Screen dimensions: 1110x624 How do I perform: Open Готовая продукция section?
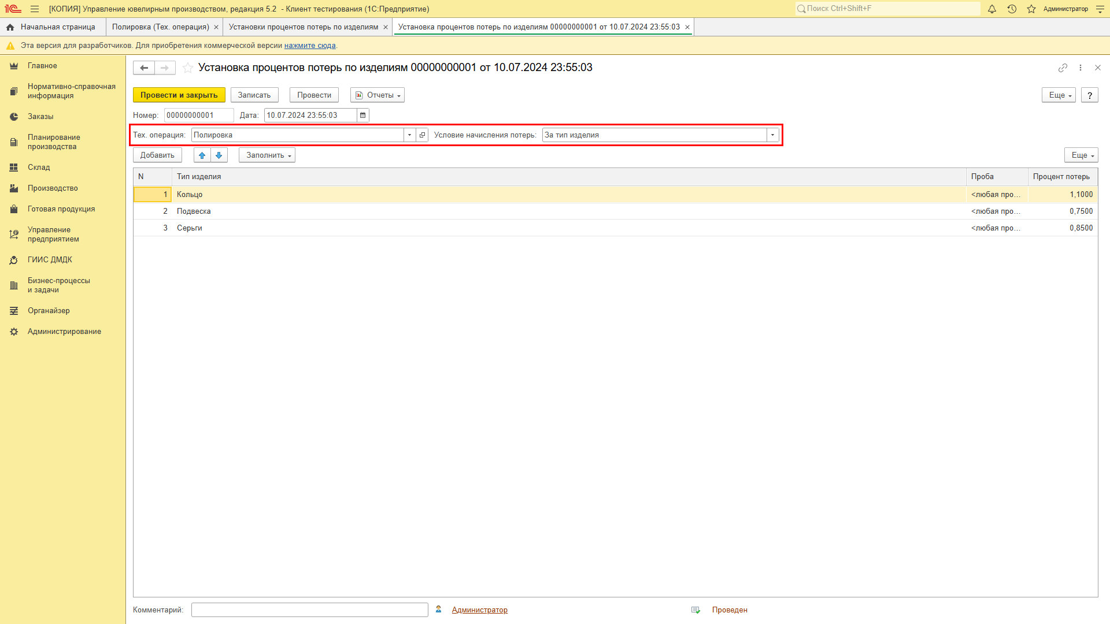(61, 209)
